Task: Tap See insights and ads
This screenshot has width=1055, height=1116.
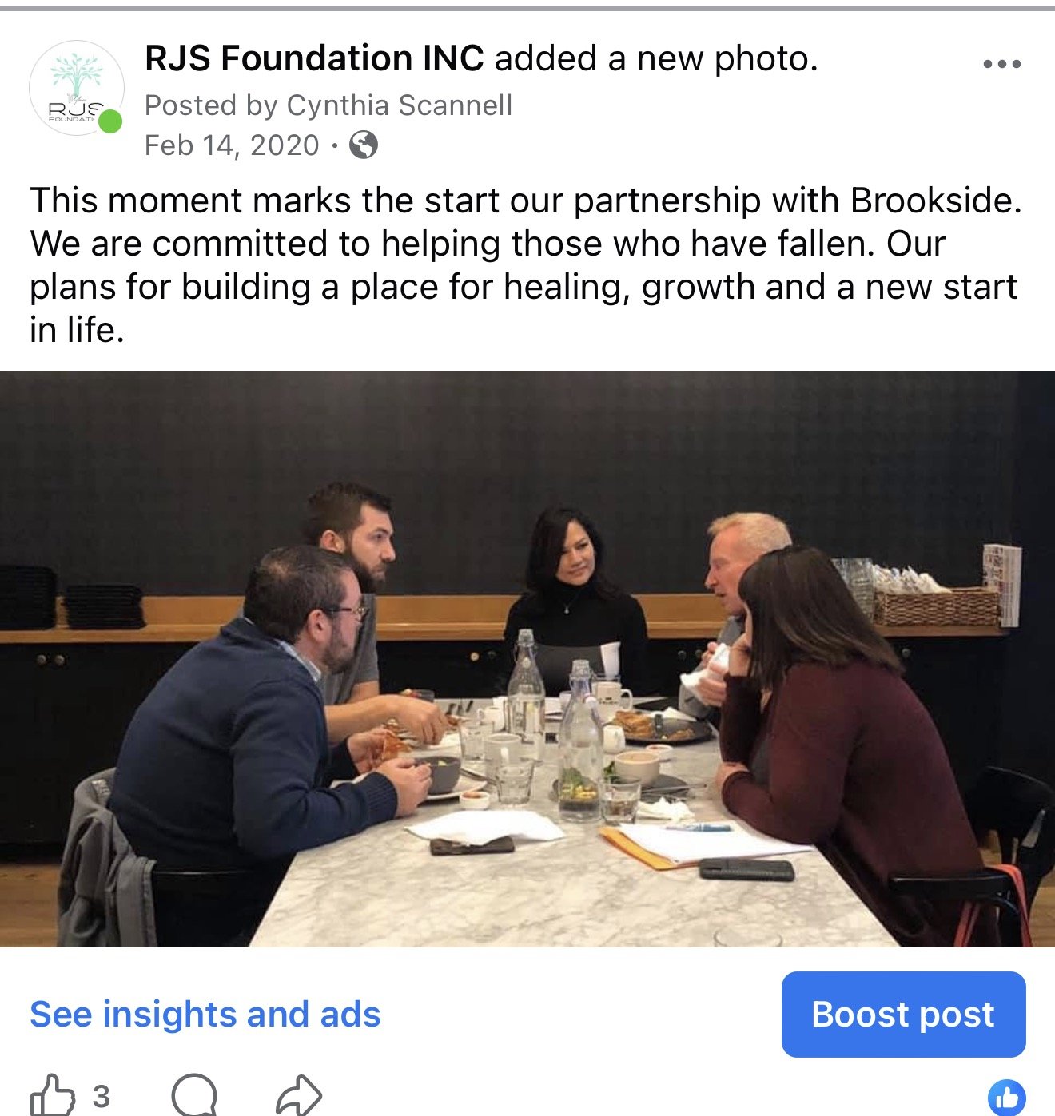Action: click(x=205, y=1015)
